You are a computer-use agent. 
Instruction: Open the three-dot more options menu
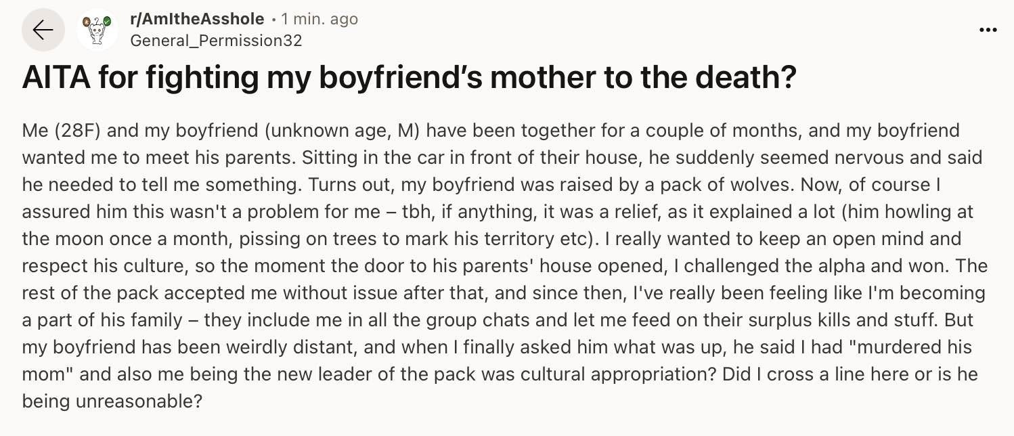click(x=988, y=30)
